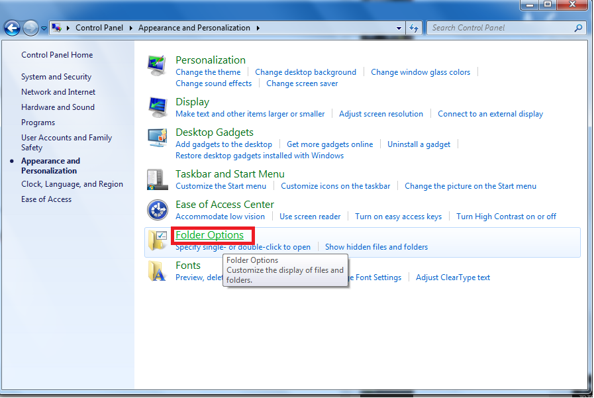
Task: Click Change window glass colors
Action: coord(421,72)
